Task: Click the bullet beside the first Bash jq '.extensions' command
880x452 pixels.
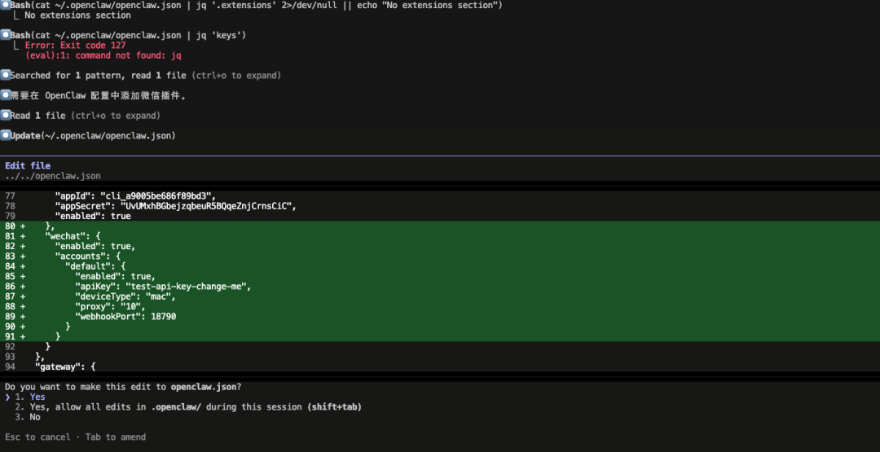Action: (x=5, y=6)
